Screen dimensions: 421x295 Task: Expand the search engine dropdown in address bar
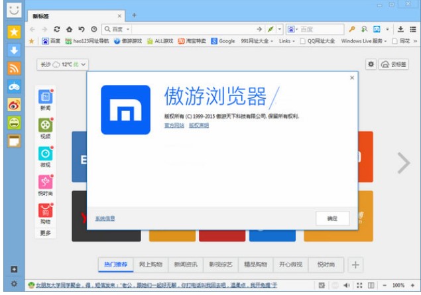pyautogui.click(x=128, y=29)
